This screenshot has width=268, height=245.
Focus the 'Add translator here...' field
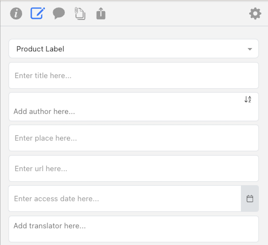click(x=134, y=229)
